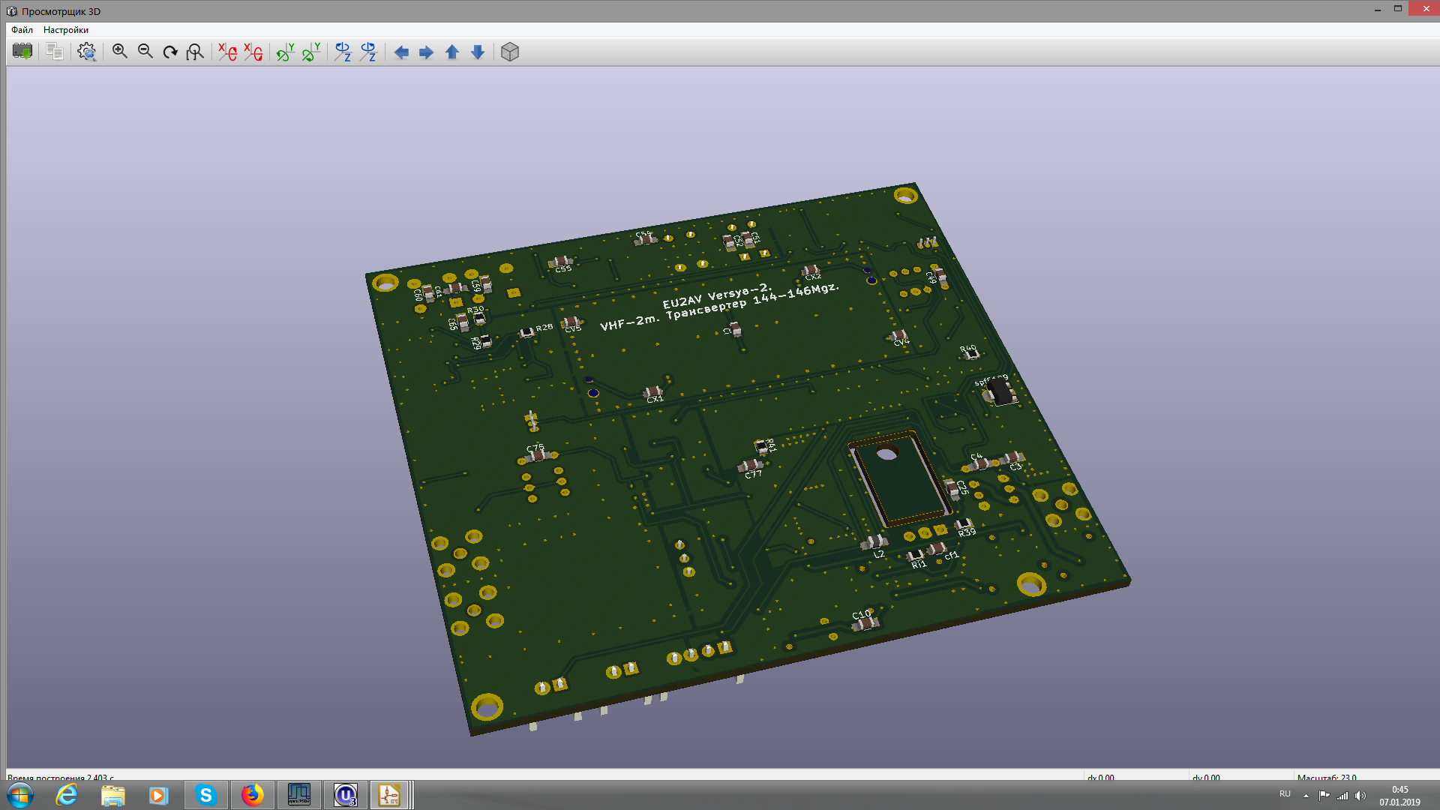
Task: Click copy 3D image to clipboard
Action: pos(54,52)
